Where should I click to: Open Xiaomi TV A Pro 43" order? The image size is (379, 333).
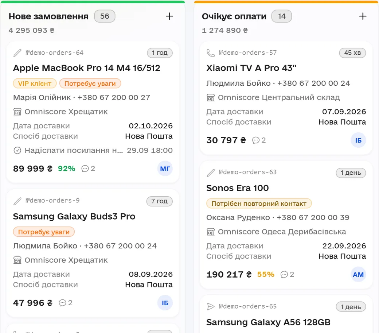tap(251, 68)
